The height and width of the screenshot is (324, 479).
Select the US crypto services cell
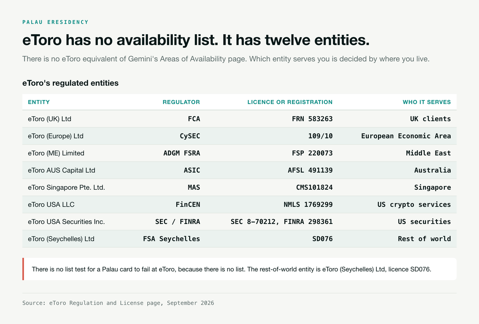pos(414,204)
